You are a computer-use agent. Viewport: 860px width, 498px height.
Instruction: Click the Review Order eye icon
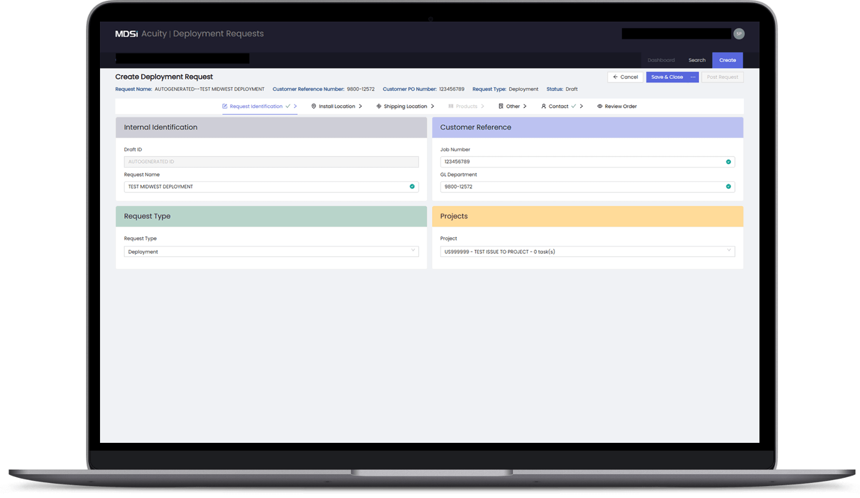pyautogui.click(x=600, y=106)
